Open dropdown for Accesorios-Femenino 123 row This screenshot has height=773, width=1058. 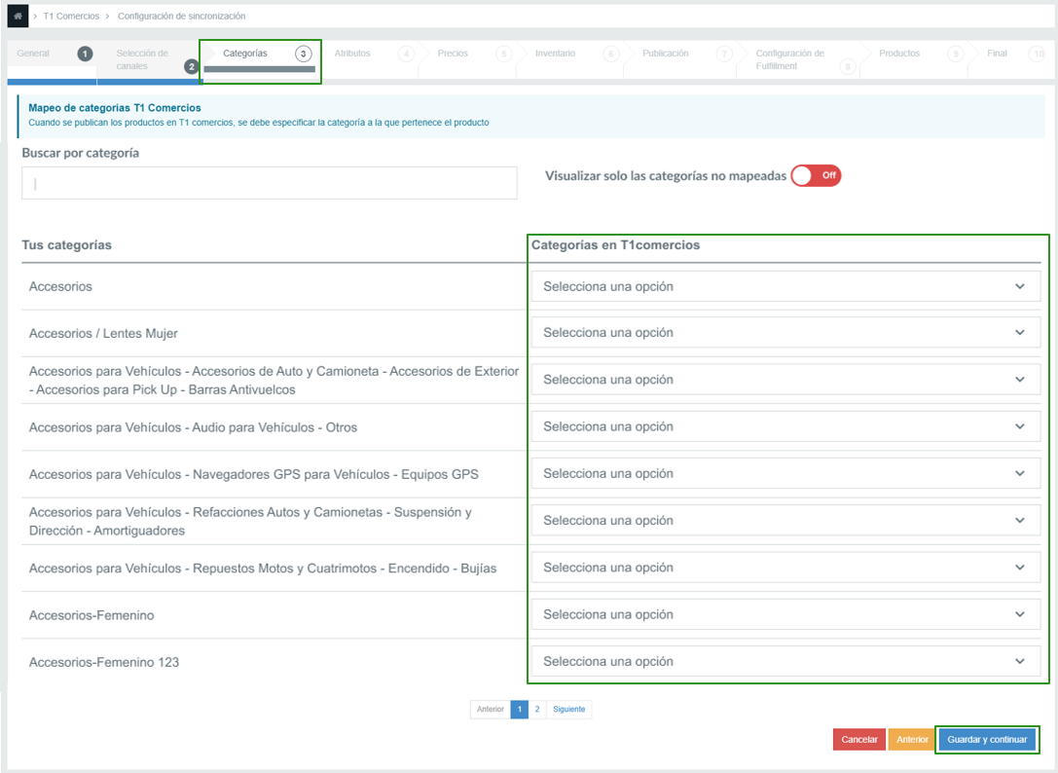tap(785, 661)
